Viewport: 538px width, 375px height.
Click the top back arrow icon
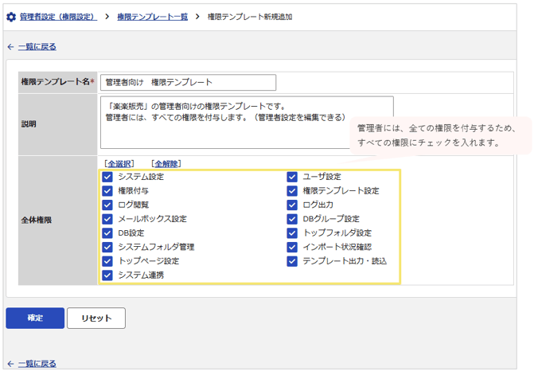10,47
